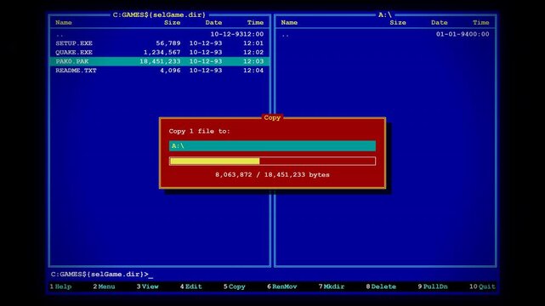
Task: Click the Time column header in left panel
Action: [255, 22]
